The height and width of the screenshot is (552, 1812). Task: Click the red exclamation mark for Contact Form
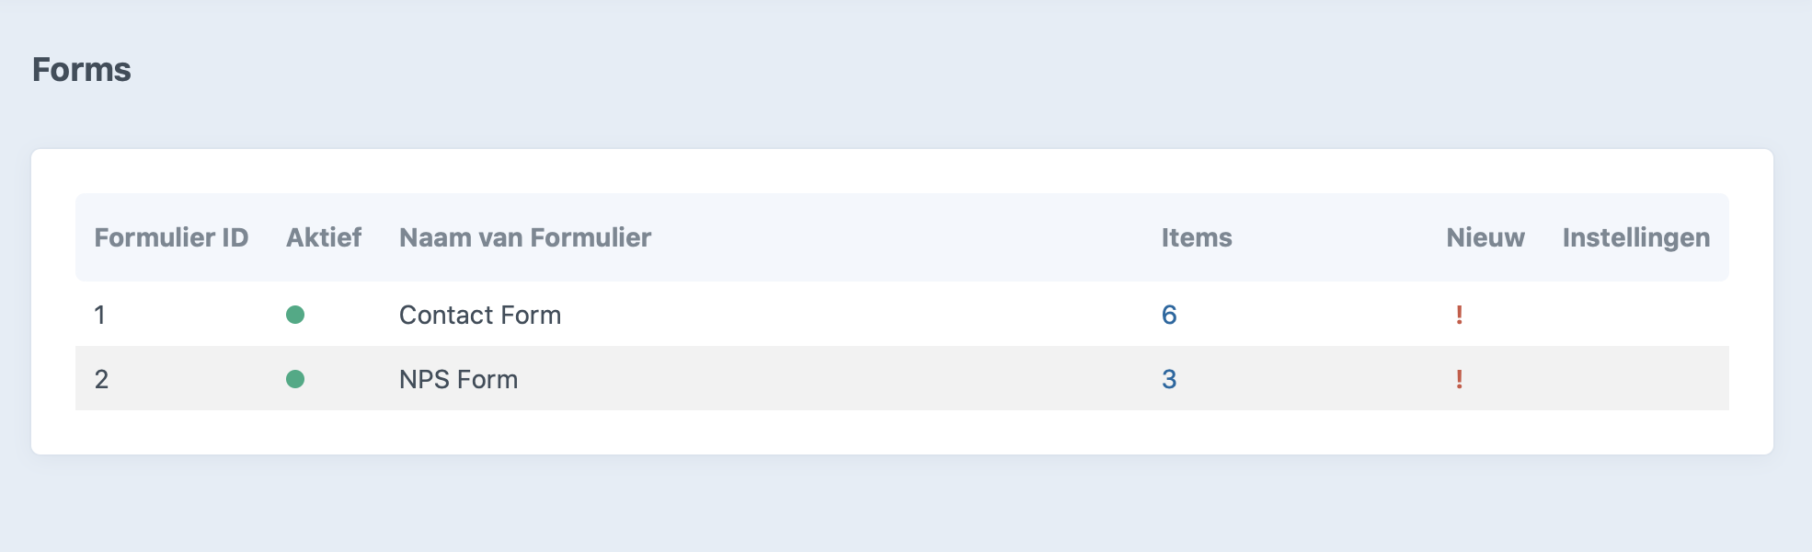tap(1459, 315)
